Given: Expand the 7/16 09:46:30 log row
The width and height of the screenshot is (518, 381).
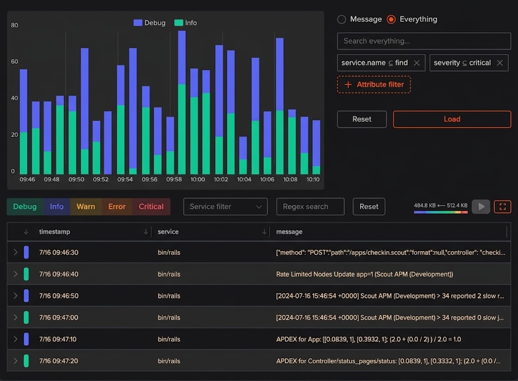Looking at the screenshot, I should coord(15,252).
